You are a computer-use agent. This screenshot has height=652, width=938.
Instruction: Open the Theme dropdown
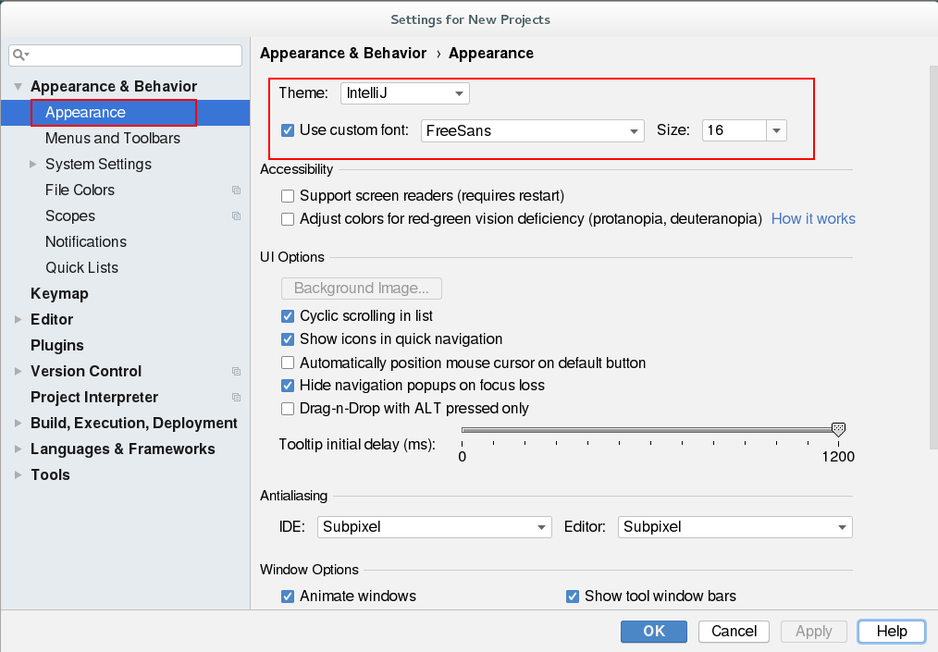404,93
